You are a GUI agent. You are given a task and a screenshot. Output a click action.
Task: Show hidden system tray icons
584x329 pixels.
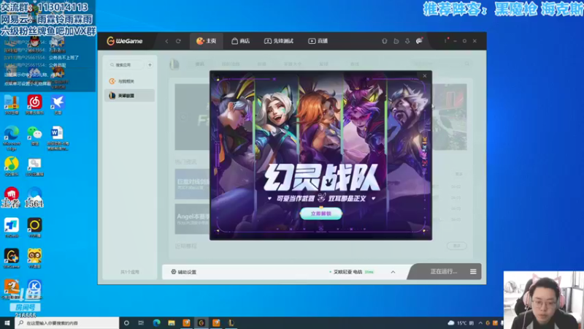point(480,323)
